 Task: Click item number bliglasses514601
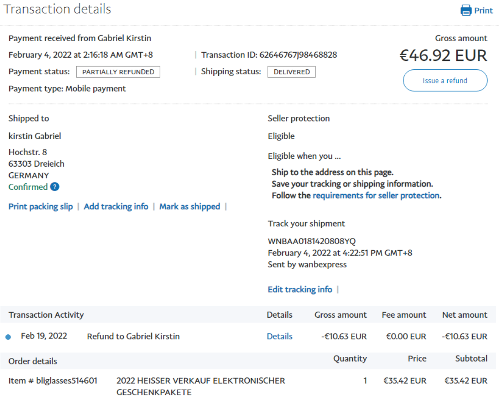point(53,381)
